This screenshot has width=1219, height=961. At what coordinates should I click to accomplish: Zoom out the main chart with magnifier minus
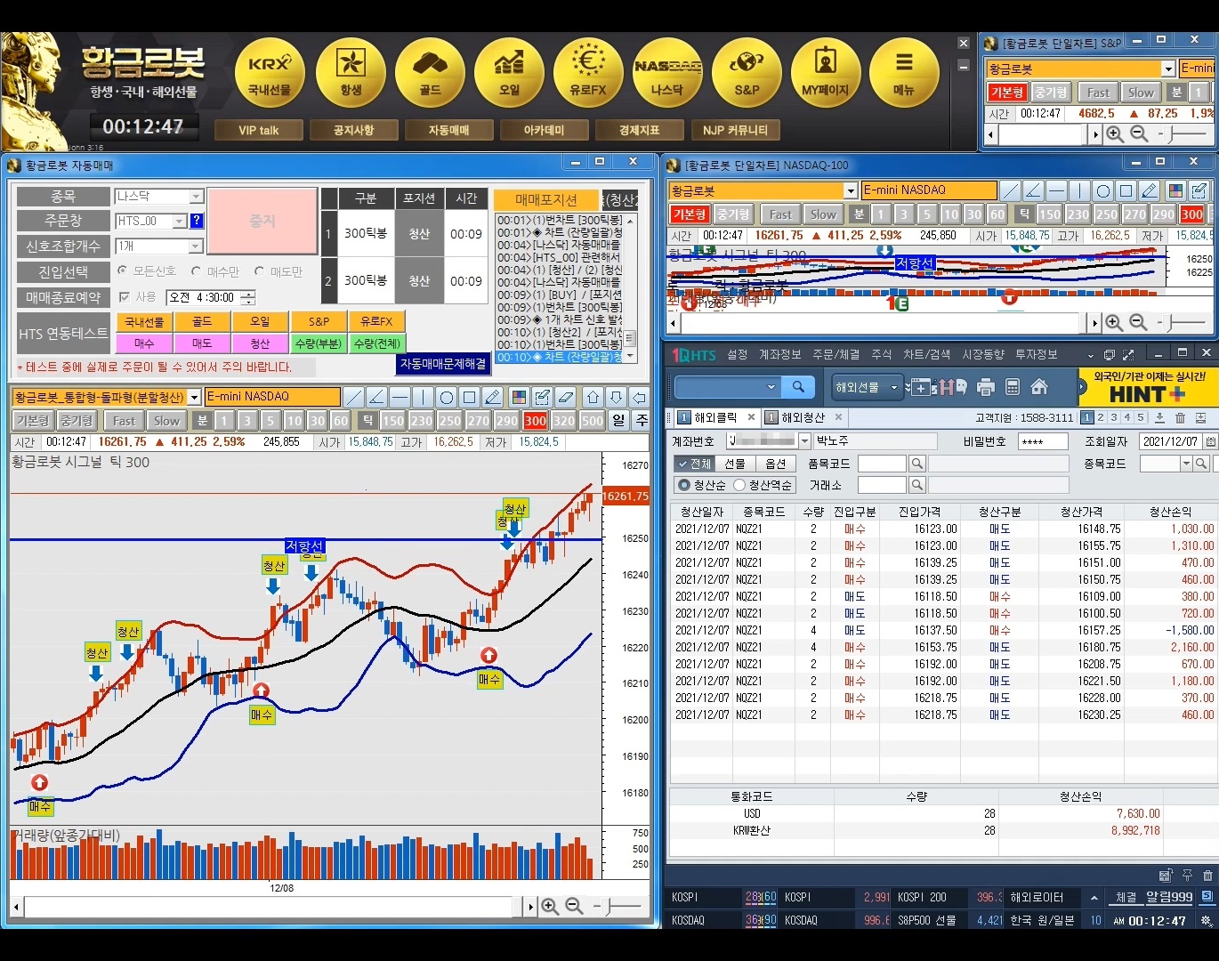click(575, 907)
